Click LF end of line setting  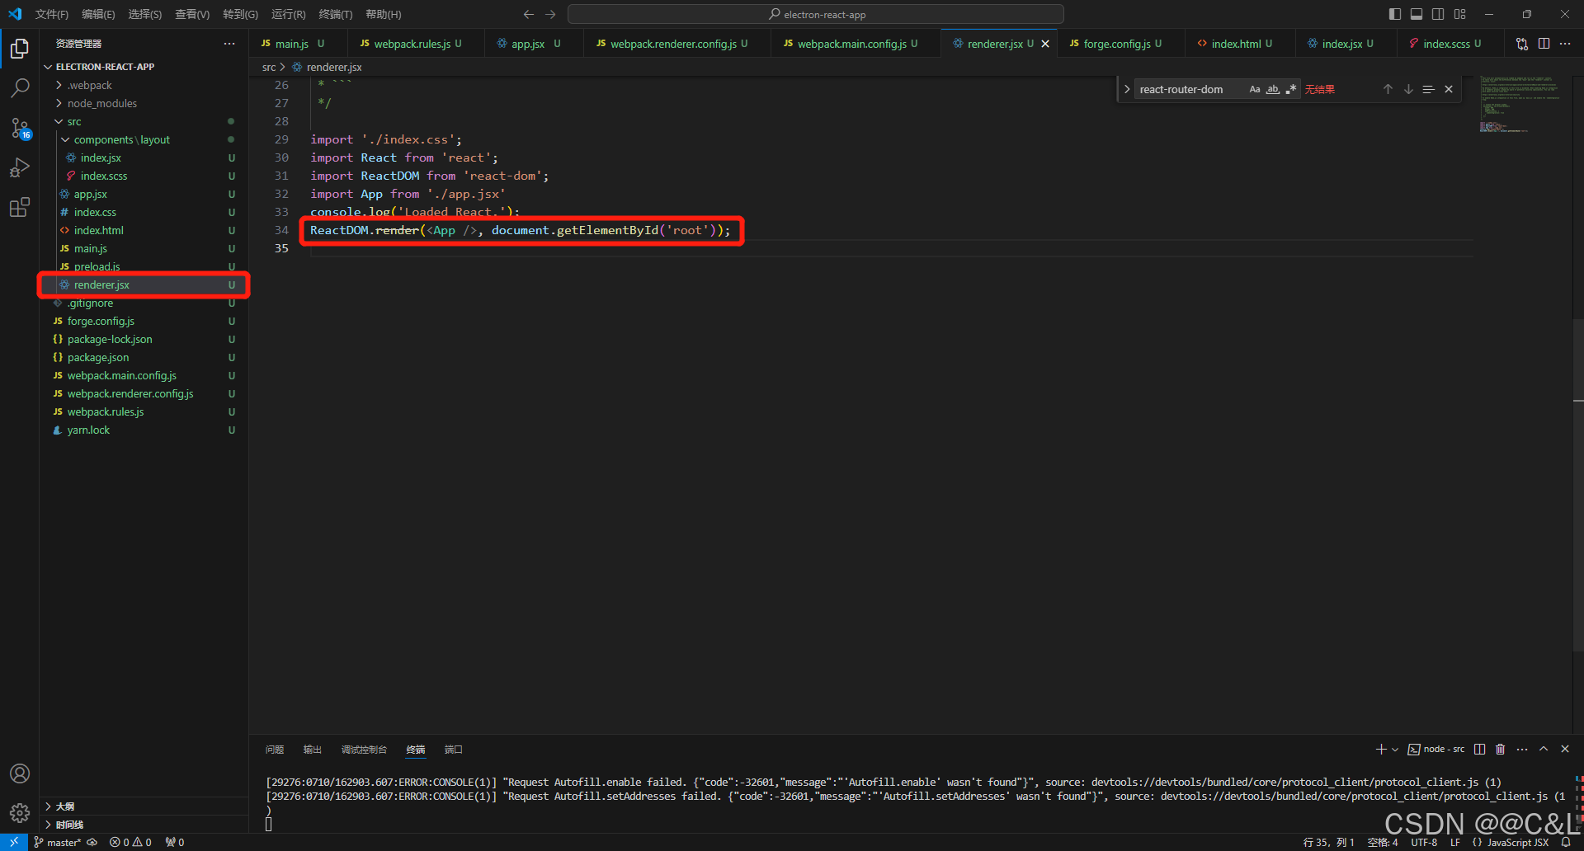1455,842
